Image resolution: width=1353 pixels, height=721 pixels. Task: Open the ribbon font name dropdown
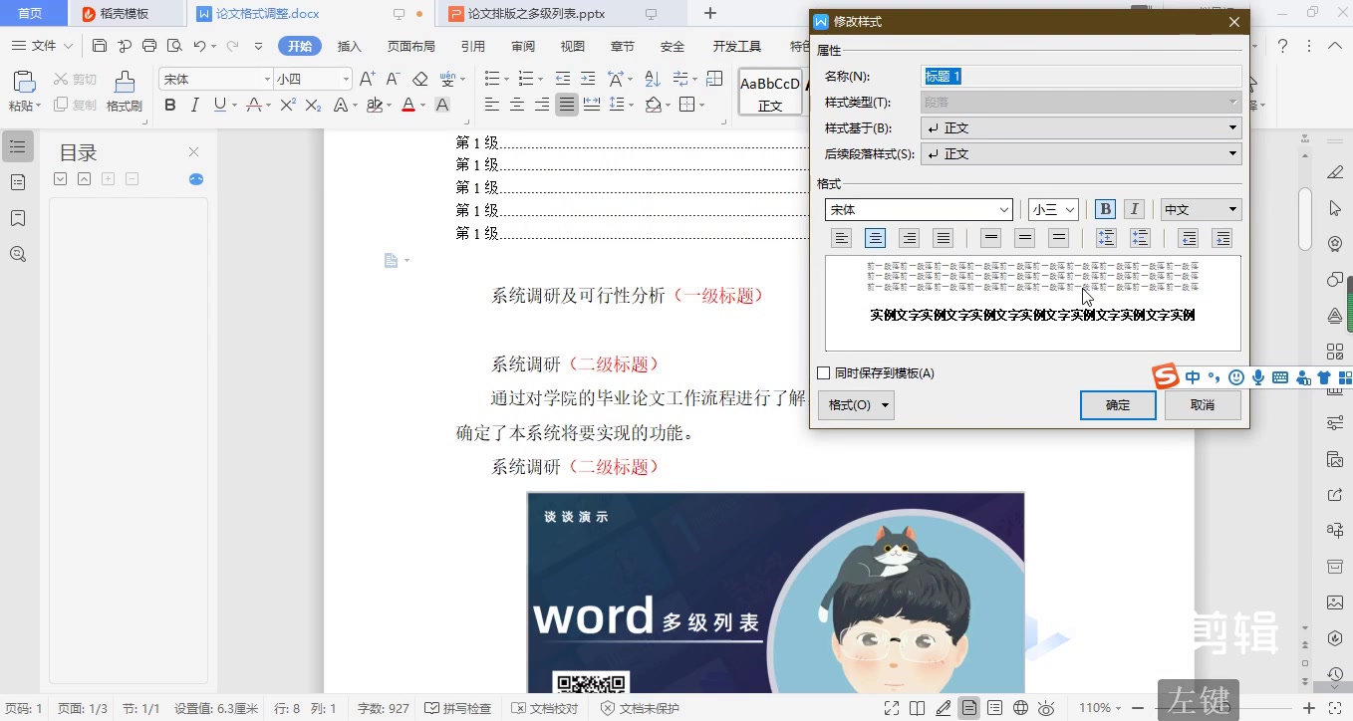coord(267,79)
